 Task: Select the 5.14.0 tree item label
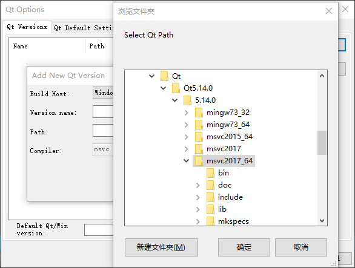pyautogui.click(x=205, y=100)
